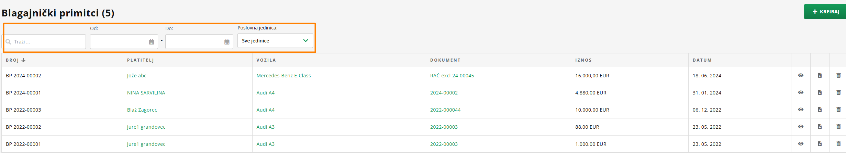Open calendar picker for Do date
Image resolution: width=846 pixels, height=153 pixels.
click(227, 42)
